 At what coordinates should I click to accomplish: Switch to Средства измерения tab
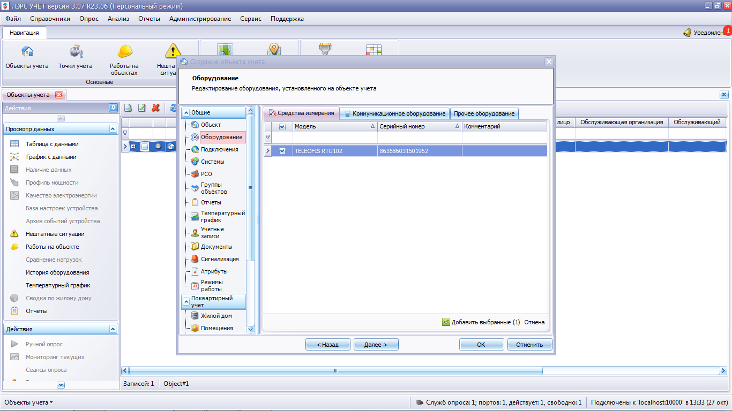tap(301, 113)
